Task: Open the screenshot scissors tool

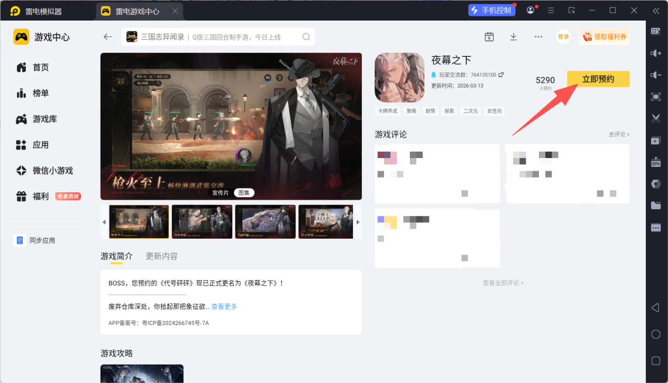Action: [655, 119]
